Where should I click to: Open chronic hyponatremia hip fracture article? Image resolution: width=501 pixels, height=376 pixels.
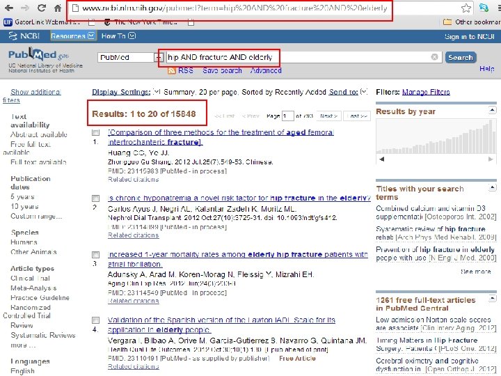pos(239,198)
